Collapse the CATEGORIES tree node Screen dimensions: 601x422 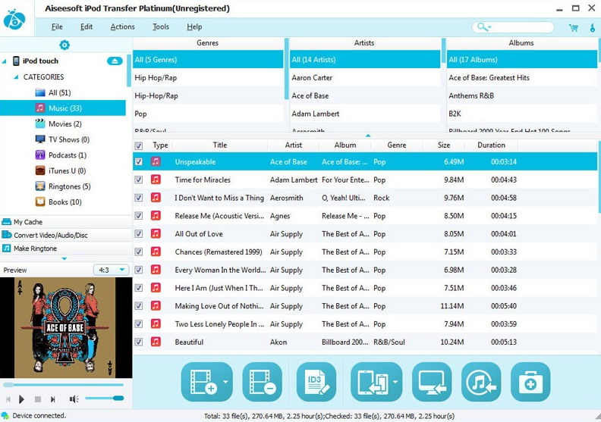click(16, 77)
